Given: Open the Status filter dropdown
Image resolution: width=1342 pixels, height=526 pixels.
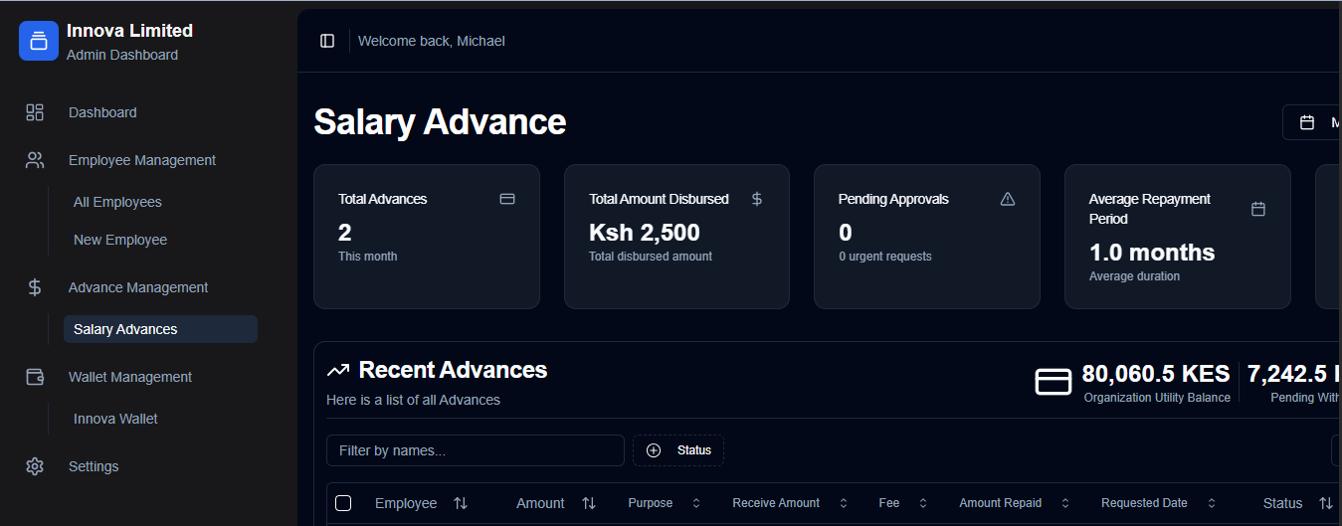Looking at the screenshot, I should click(678, 450).
